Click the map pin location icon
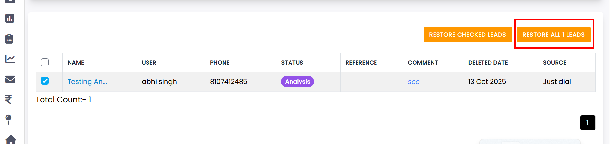 pos(9,120)
